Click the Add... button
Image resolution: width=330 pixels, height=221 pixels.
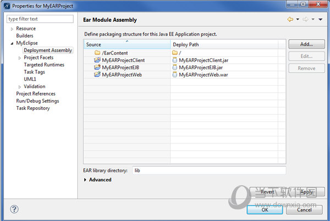306,44
